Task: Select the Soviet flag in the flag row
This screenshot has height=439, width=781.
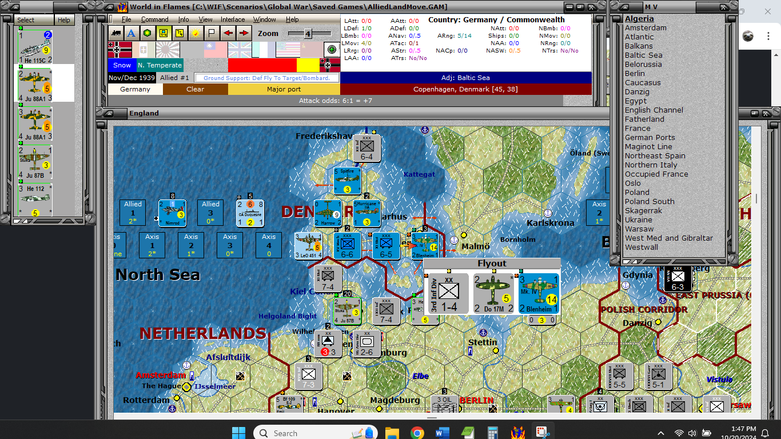Action: coord(312,49)
